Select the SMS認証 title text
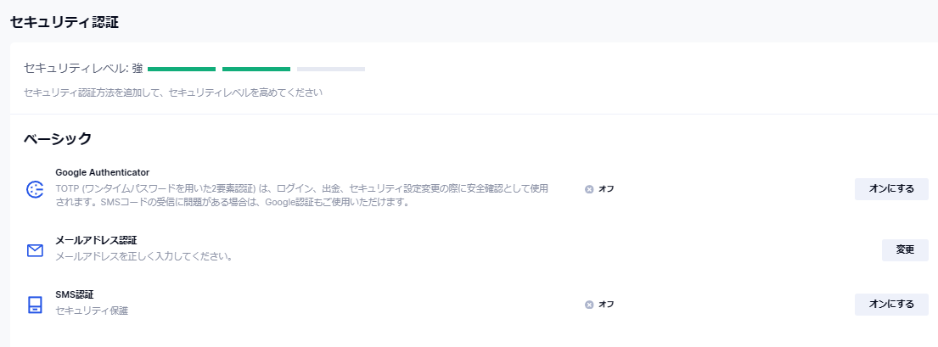The width and height of the screenshot is (938, 347). (x=74, y=294)
